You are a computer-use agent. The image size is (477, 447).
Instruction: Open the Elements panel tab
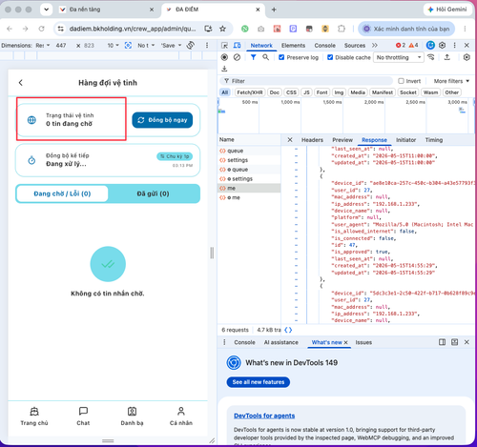pyautogui.click(x=293, y=46)
